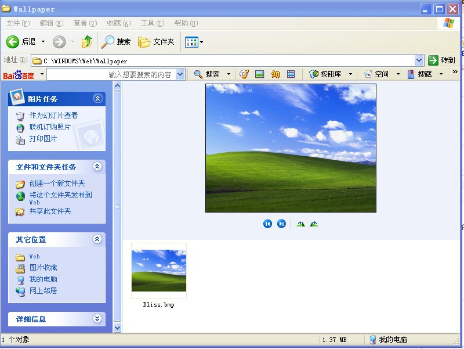Viewport: 464px width, 349px height.
Task: Click the 按钮库 button library icon
Action: pos(313,74)
